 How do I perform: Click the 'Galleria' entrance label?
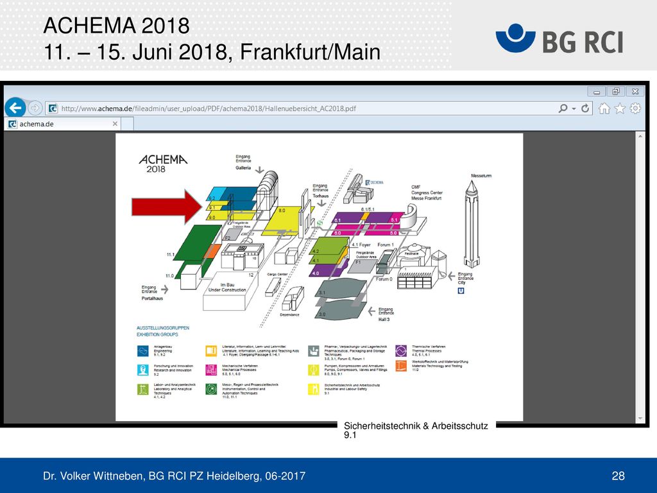[243, 168]
